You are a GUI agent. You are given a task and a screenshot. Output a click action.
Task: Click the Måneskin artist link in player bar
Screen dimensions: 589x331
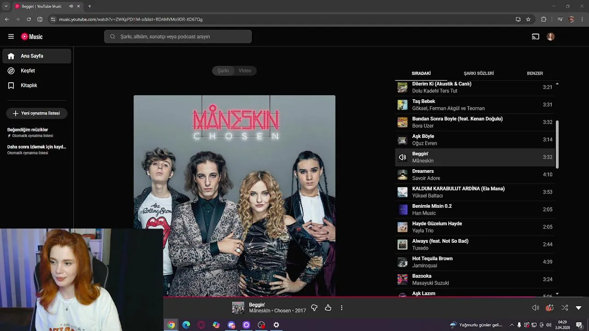(260, 311)
